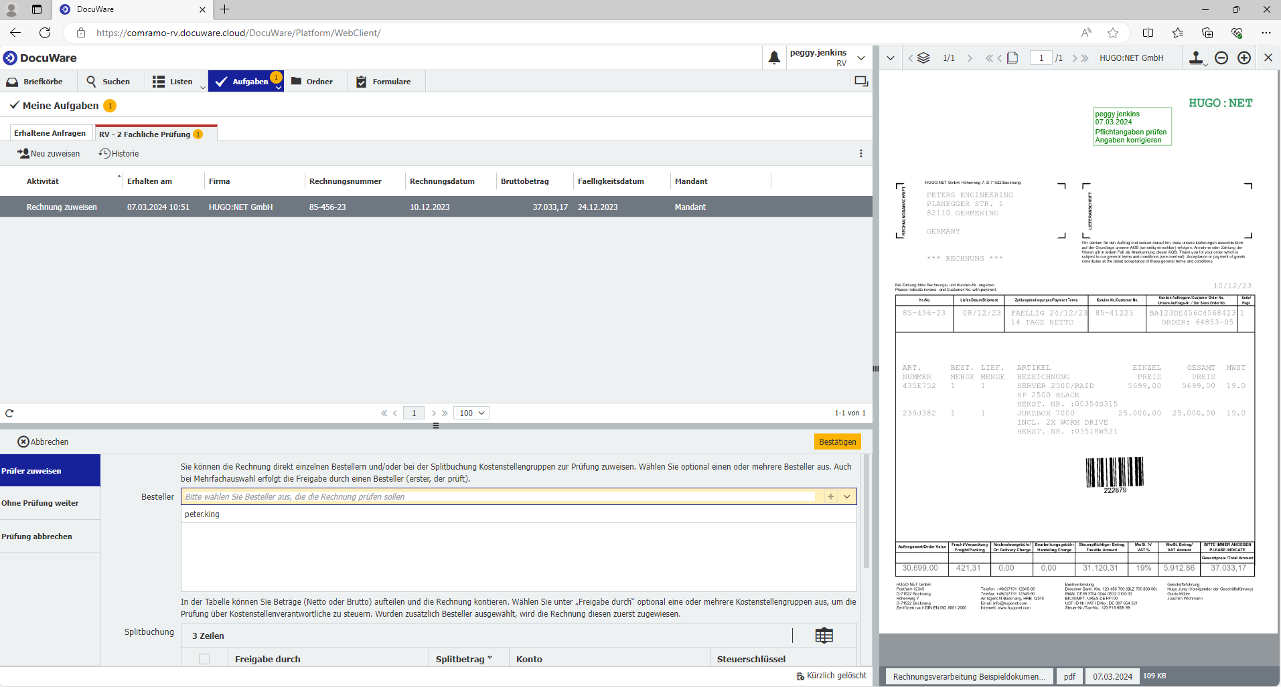This screenshot has width=1281, height=687.
Task: Expand the viewer toolbar chevron
Action: 891,58
